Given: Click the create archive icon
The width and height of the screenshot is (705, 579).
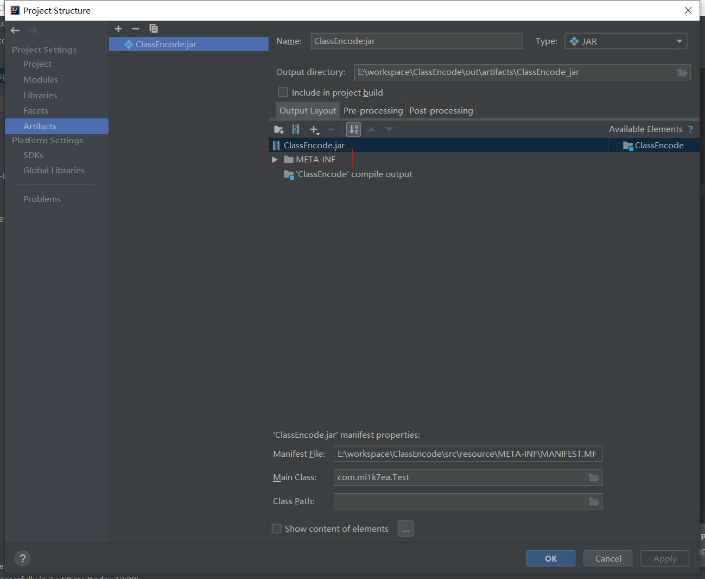Looking at the screenshot, I should (x=296, y=129).
